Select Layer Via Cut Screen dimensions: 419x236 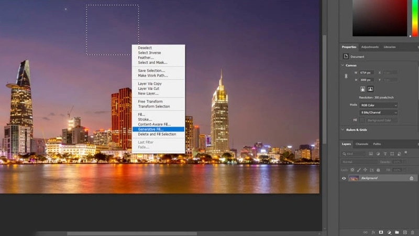click(x=148, y=88)
